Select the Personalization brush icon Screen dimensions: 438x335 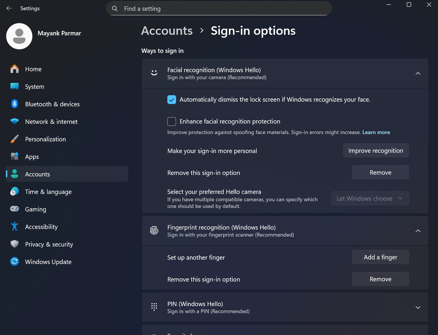(14, 139)
